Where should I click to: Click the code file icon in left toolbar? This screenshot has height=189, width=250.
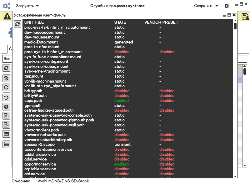(6, 125)
